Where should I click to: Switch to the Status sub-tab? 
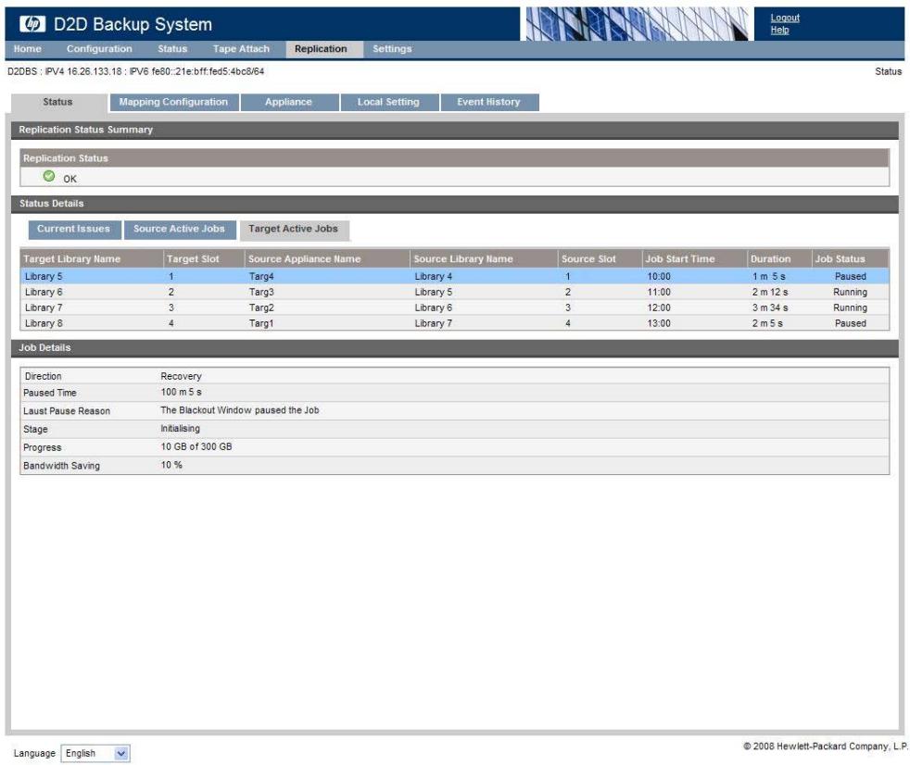click(x=58, y=102)
